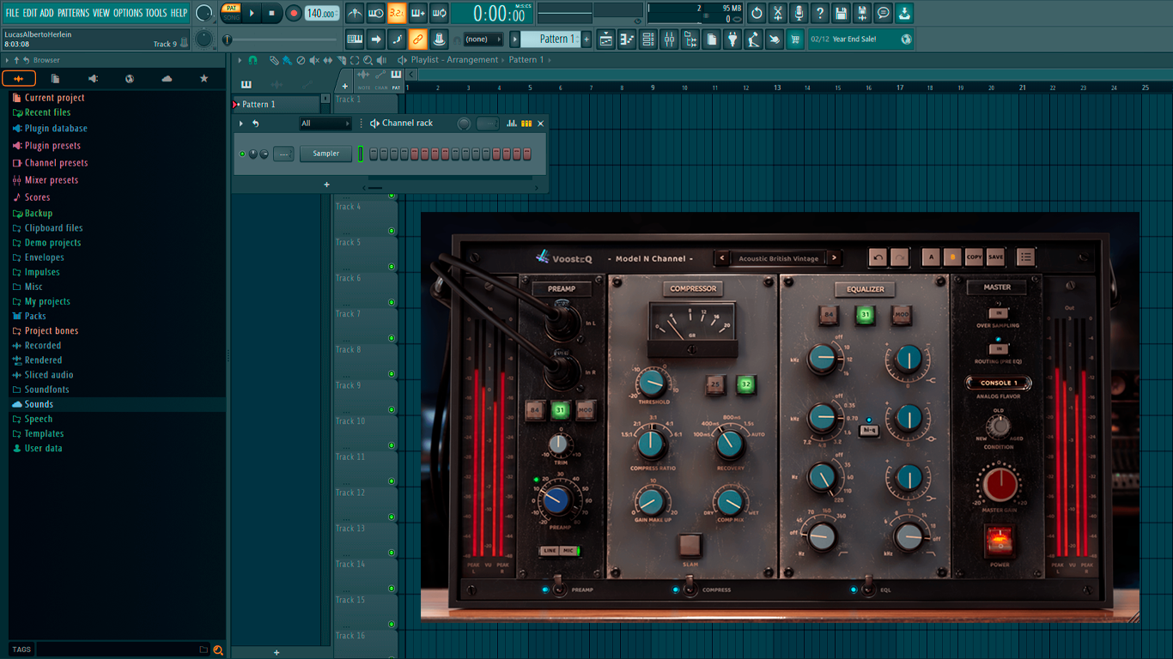
Task: Toggle OVER SAMPLING IN switch
Action: 998,313
